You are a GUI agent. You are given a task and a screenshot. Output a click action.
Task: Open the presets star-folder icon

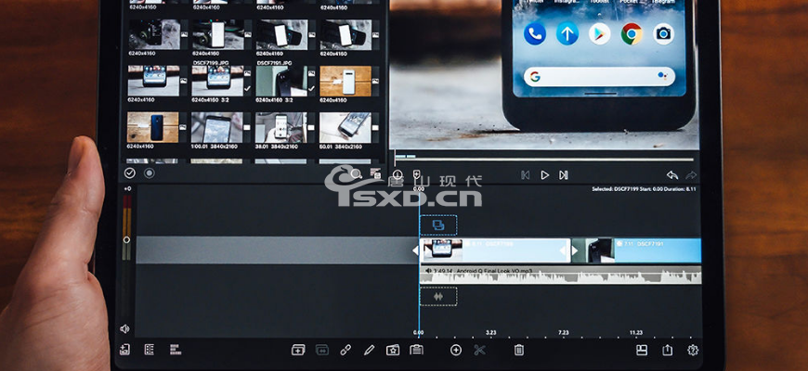(393, 351)
